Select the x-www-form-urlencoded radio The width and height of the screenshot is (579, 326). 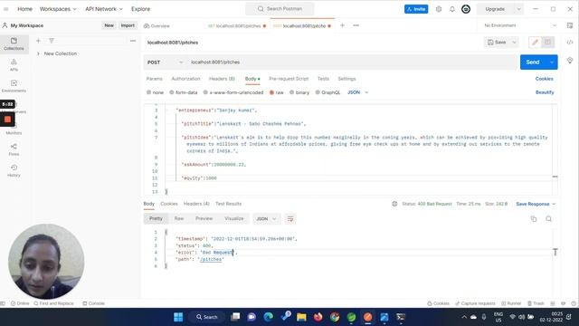pyautogui.click(x=205, y=92)
